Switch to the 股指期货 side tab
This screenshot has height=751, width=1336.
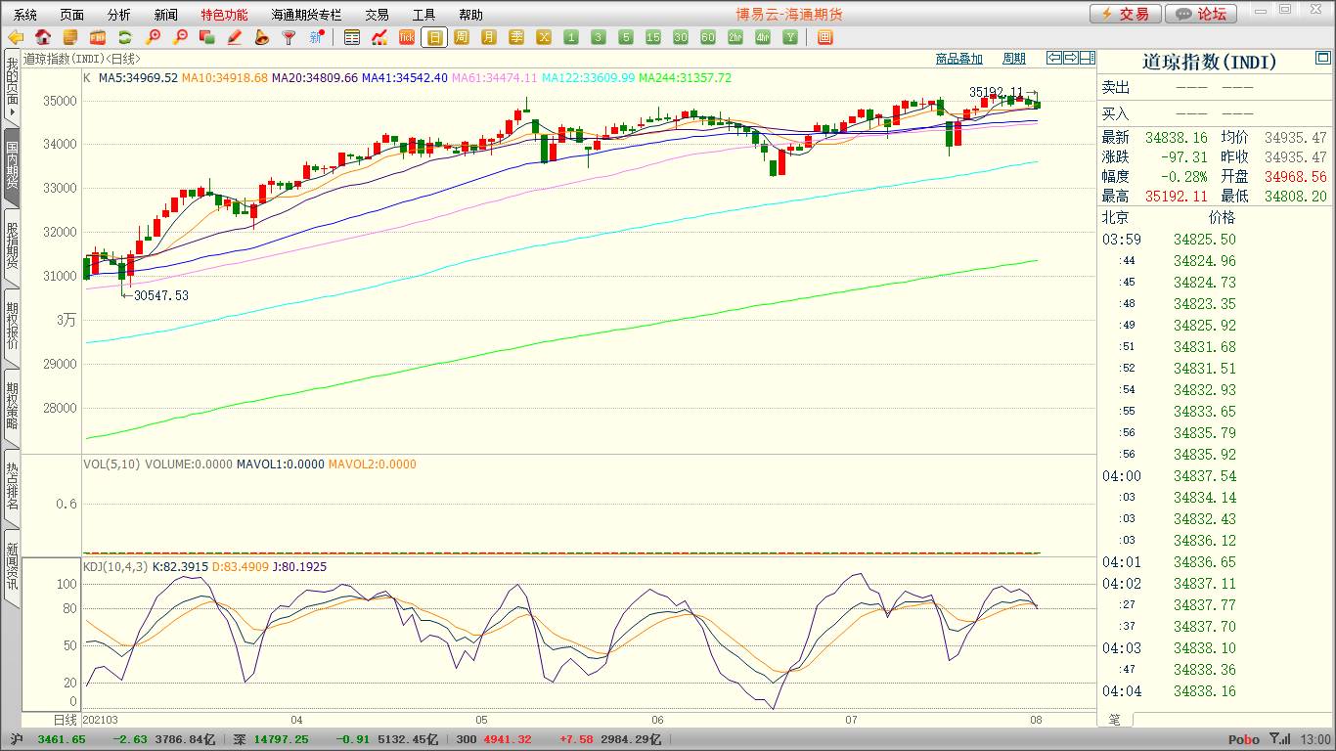(x=12, y=247)
